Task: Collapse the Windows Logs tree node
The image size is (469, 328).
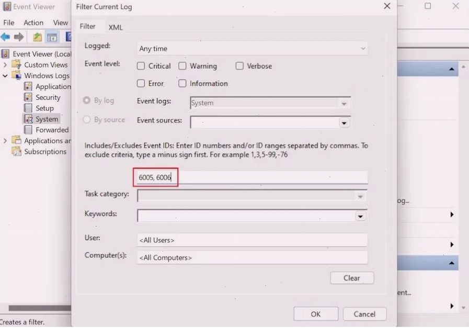Action: [x=5, y=76]
